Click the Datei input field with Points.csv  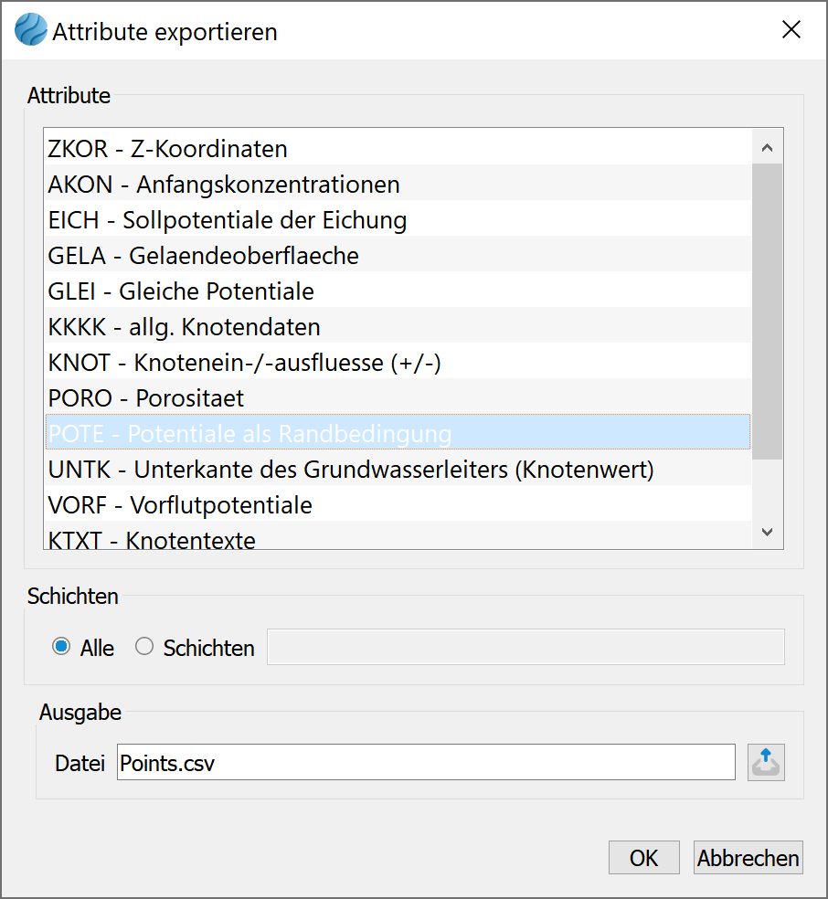[426, 763]
